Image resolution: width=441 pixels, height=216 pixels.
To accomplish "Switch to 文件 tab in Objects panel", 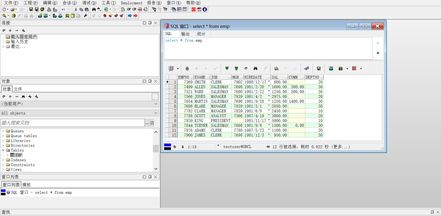I will [18, 89].
